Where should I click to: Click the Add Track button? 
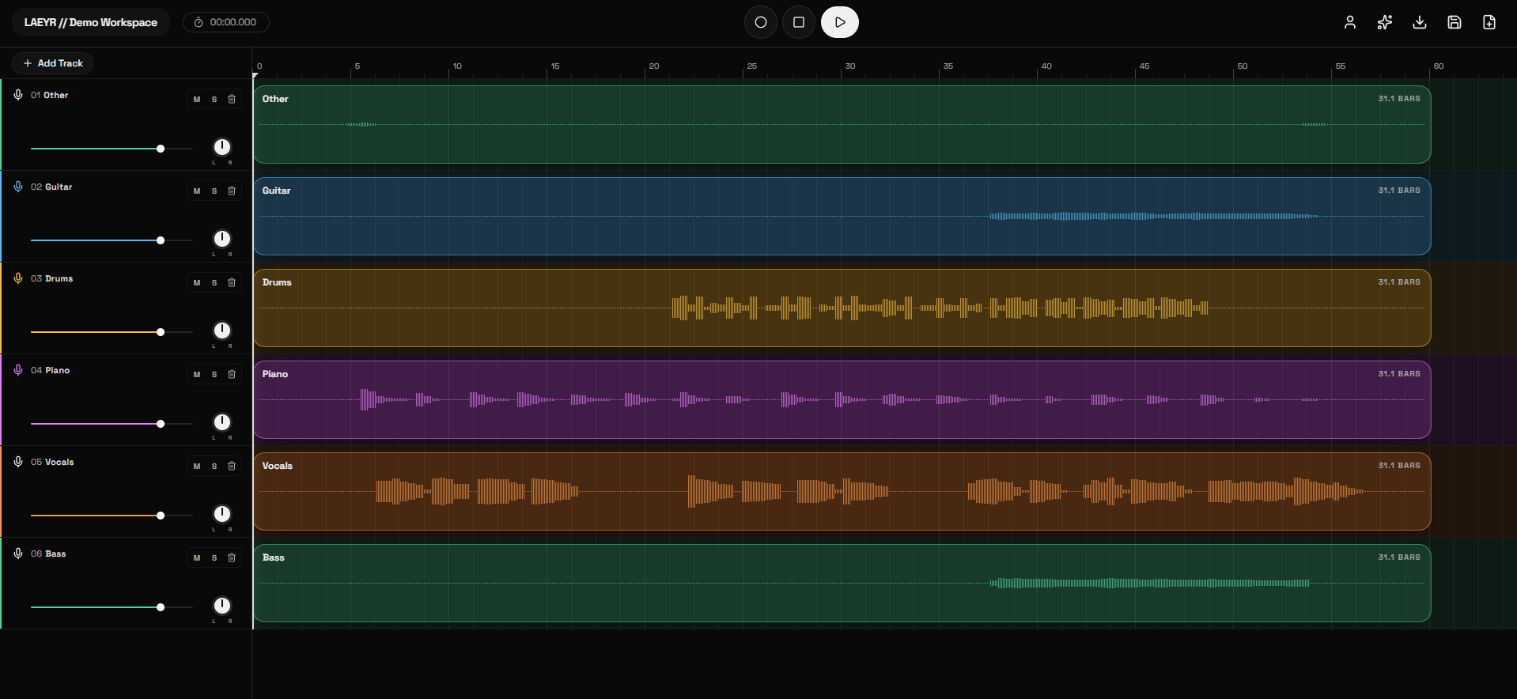tap(53, 63)
